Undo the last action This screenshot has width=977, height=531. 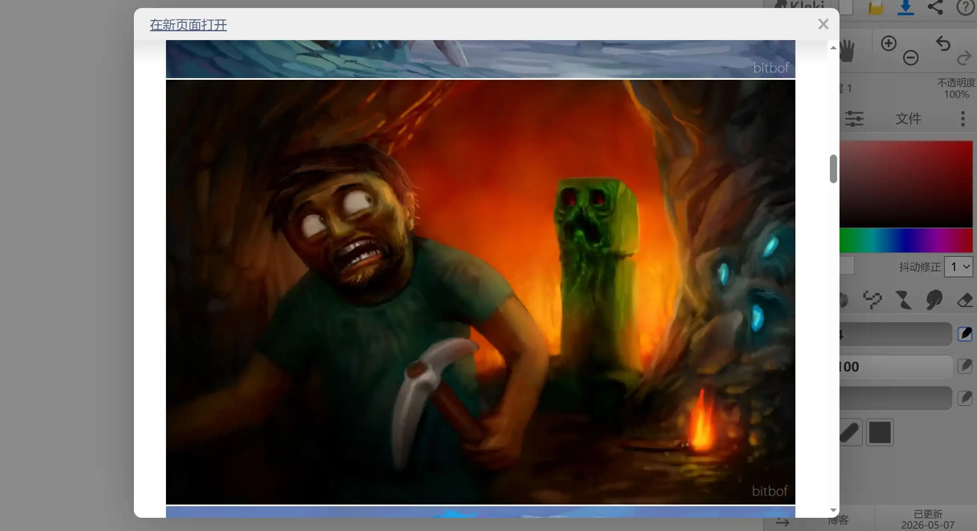943,43
